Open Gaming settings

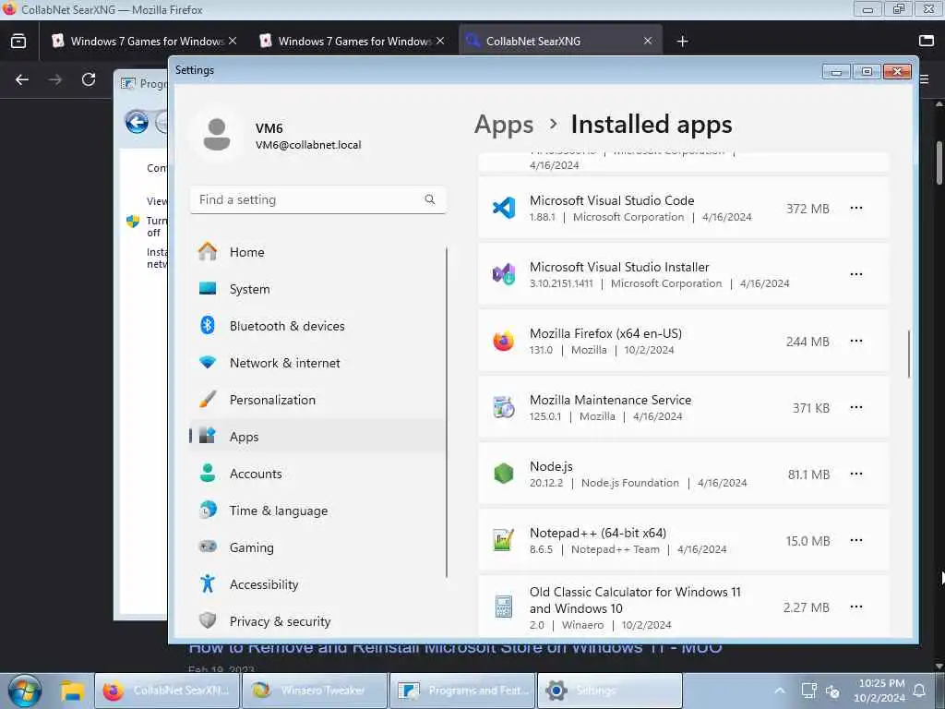point(317,547)
